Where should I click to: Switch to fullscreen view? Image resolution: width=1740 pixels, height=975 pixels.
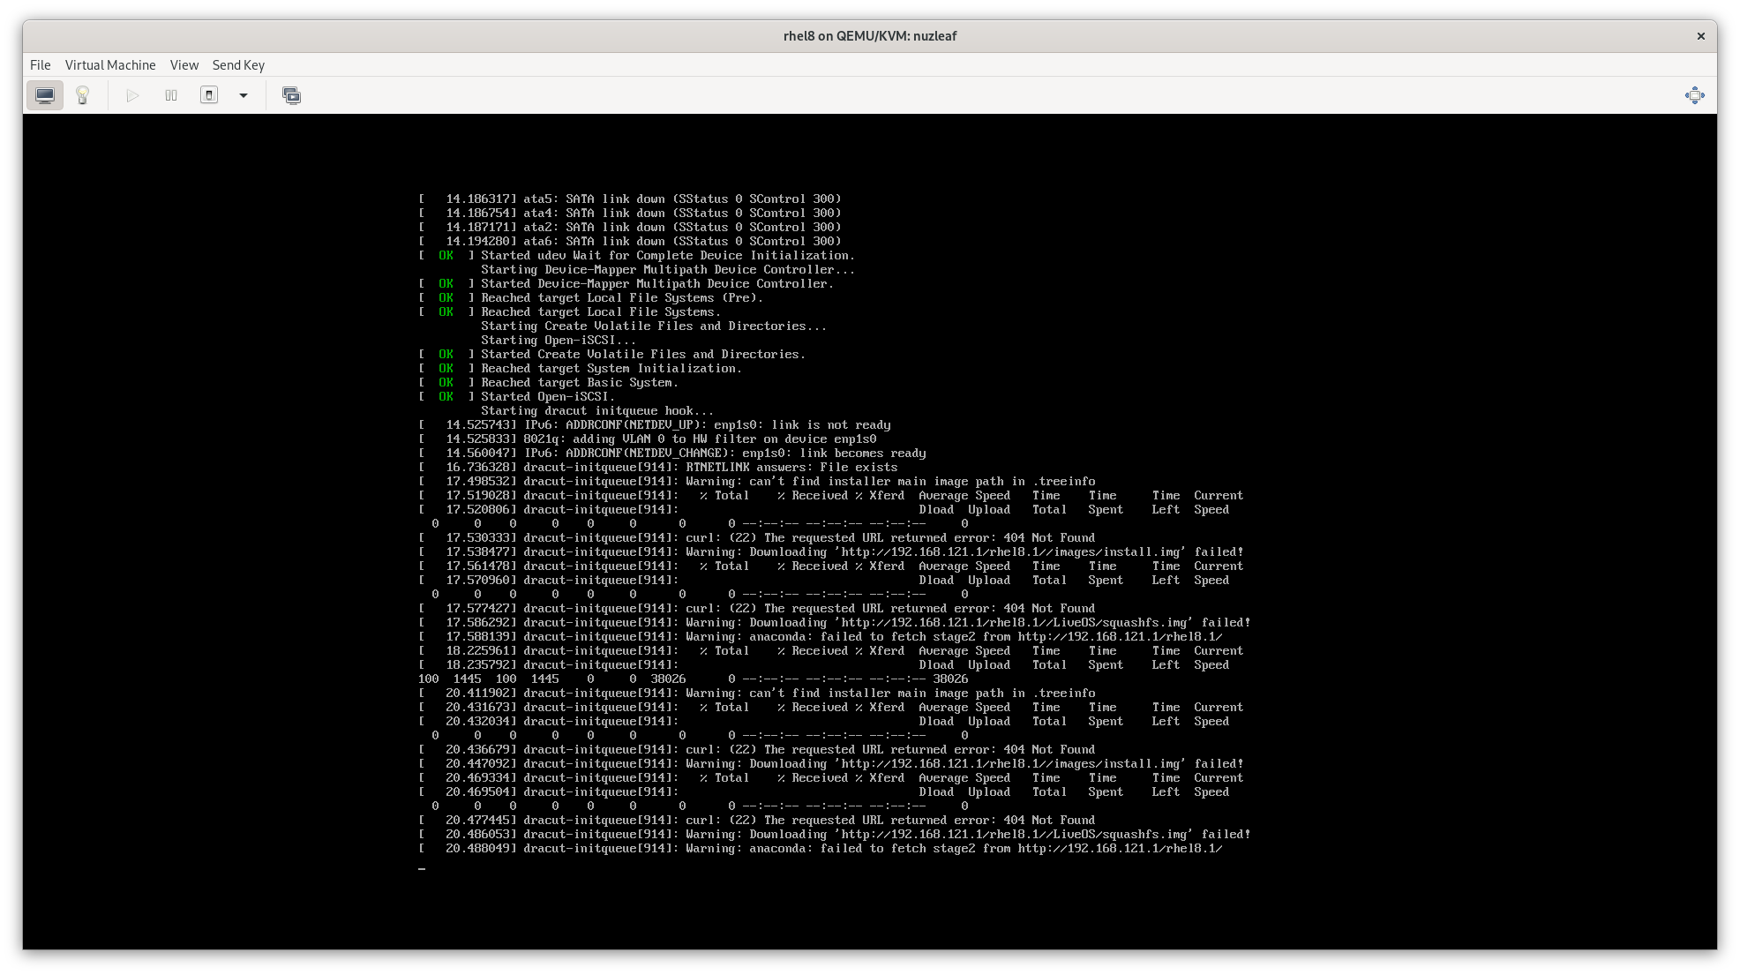tap(1694, 95)
